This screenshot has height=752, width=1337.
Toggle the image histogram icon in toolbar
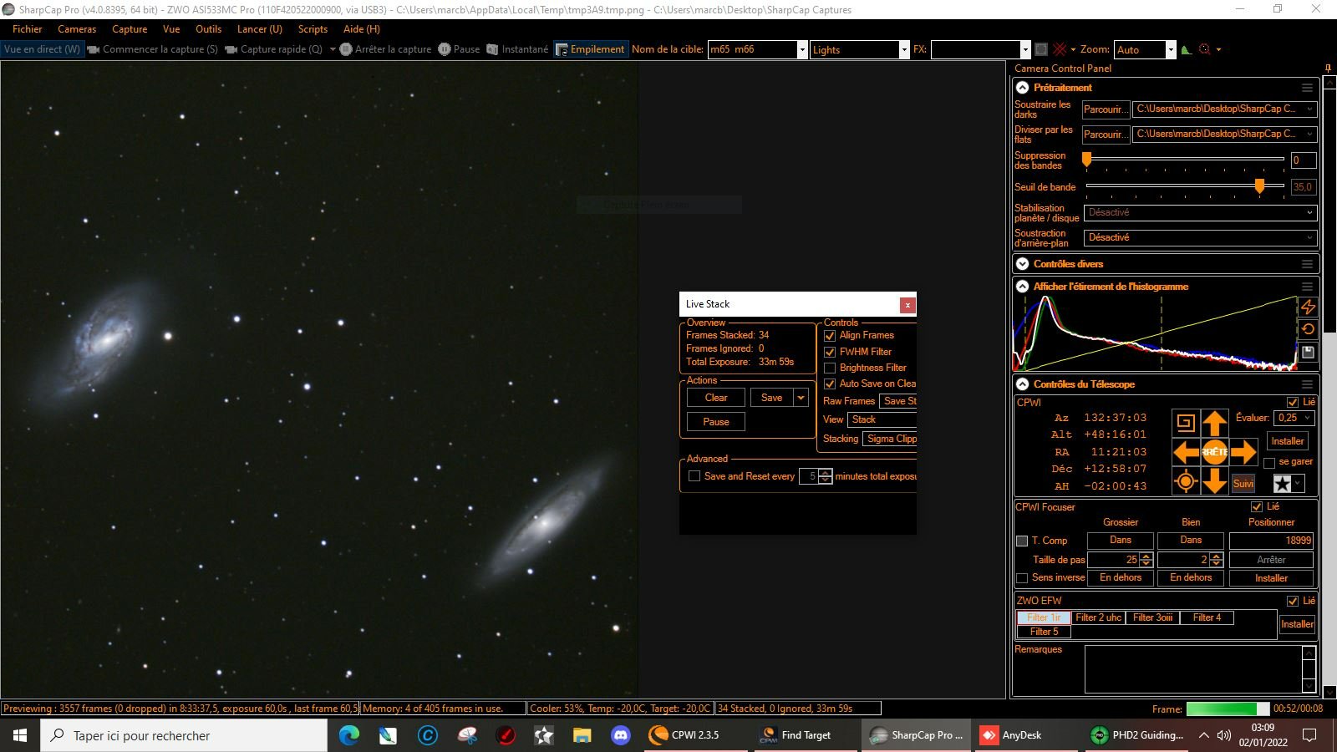point(1186,49)
